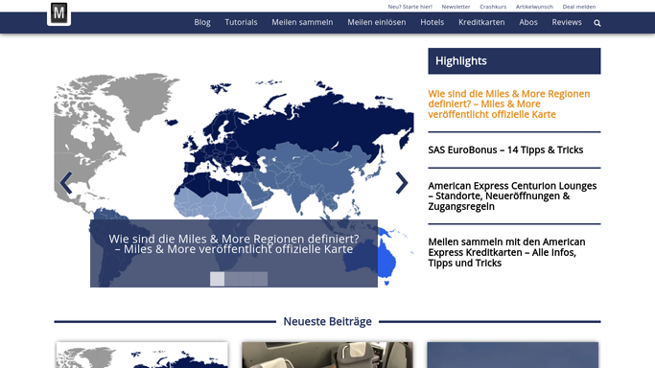
Task: Go to previous slide arrow
Action: tap(66, 183)
